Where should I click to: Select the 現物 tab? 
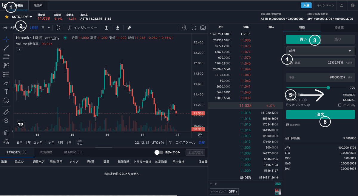click(x=302, y=27)
